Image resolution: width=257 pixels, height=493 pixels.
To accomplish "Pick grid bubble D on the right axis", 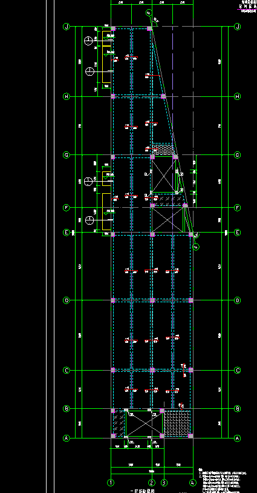I will (x=238, y=300).
